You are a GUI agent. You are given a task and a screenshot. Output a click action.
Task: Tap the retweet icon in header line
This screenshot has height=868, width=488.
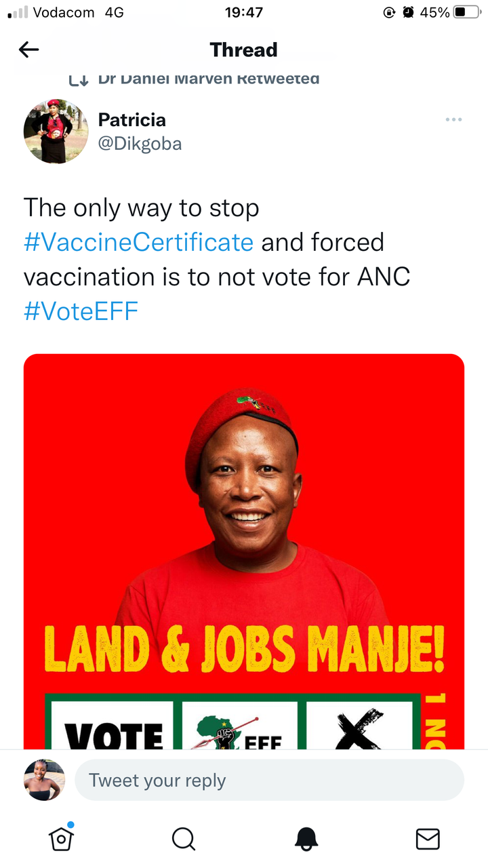(x=79, y=79)
